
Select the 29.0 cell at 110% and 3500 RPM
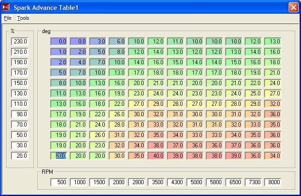coord(156,103)
